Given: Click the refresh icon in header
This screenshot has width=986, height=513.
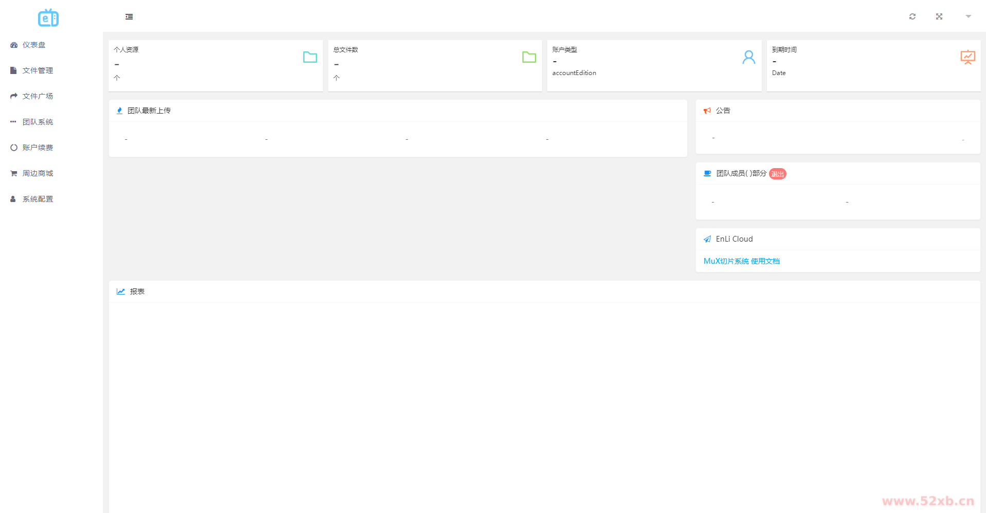Looking at the screenshot, I should pyautogui.click(x=912, y=16).
